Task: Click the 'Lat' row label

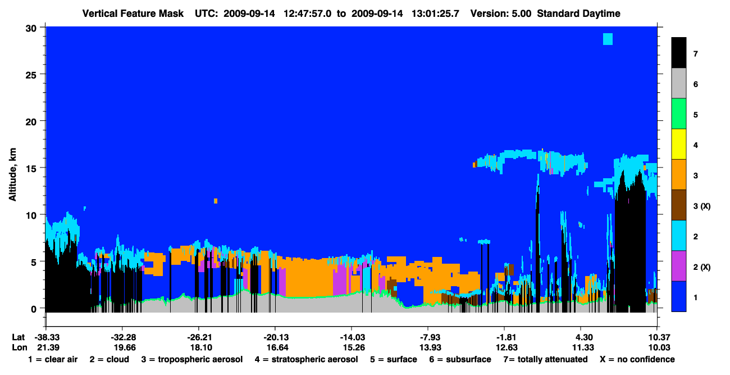Action: click(17, 337)
